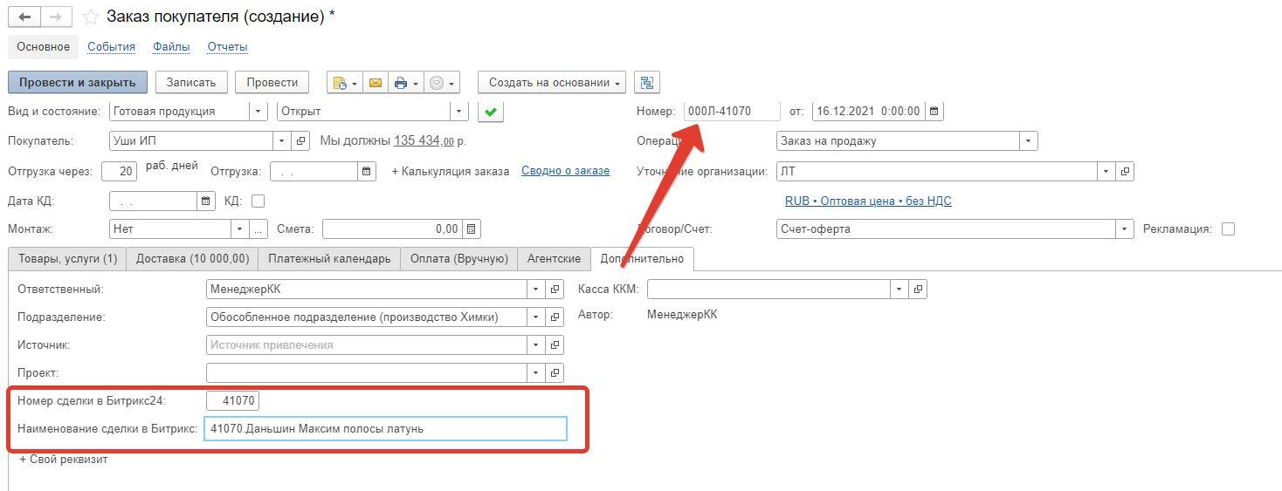
Task: Open the Ответственный МенеджерКК record form
Action: click(555, 290)
